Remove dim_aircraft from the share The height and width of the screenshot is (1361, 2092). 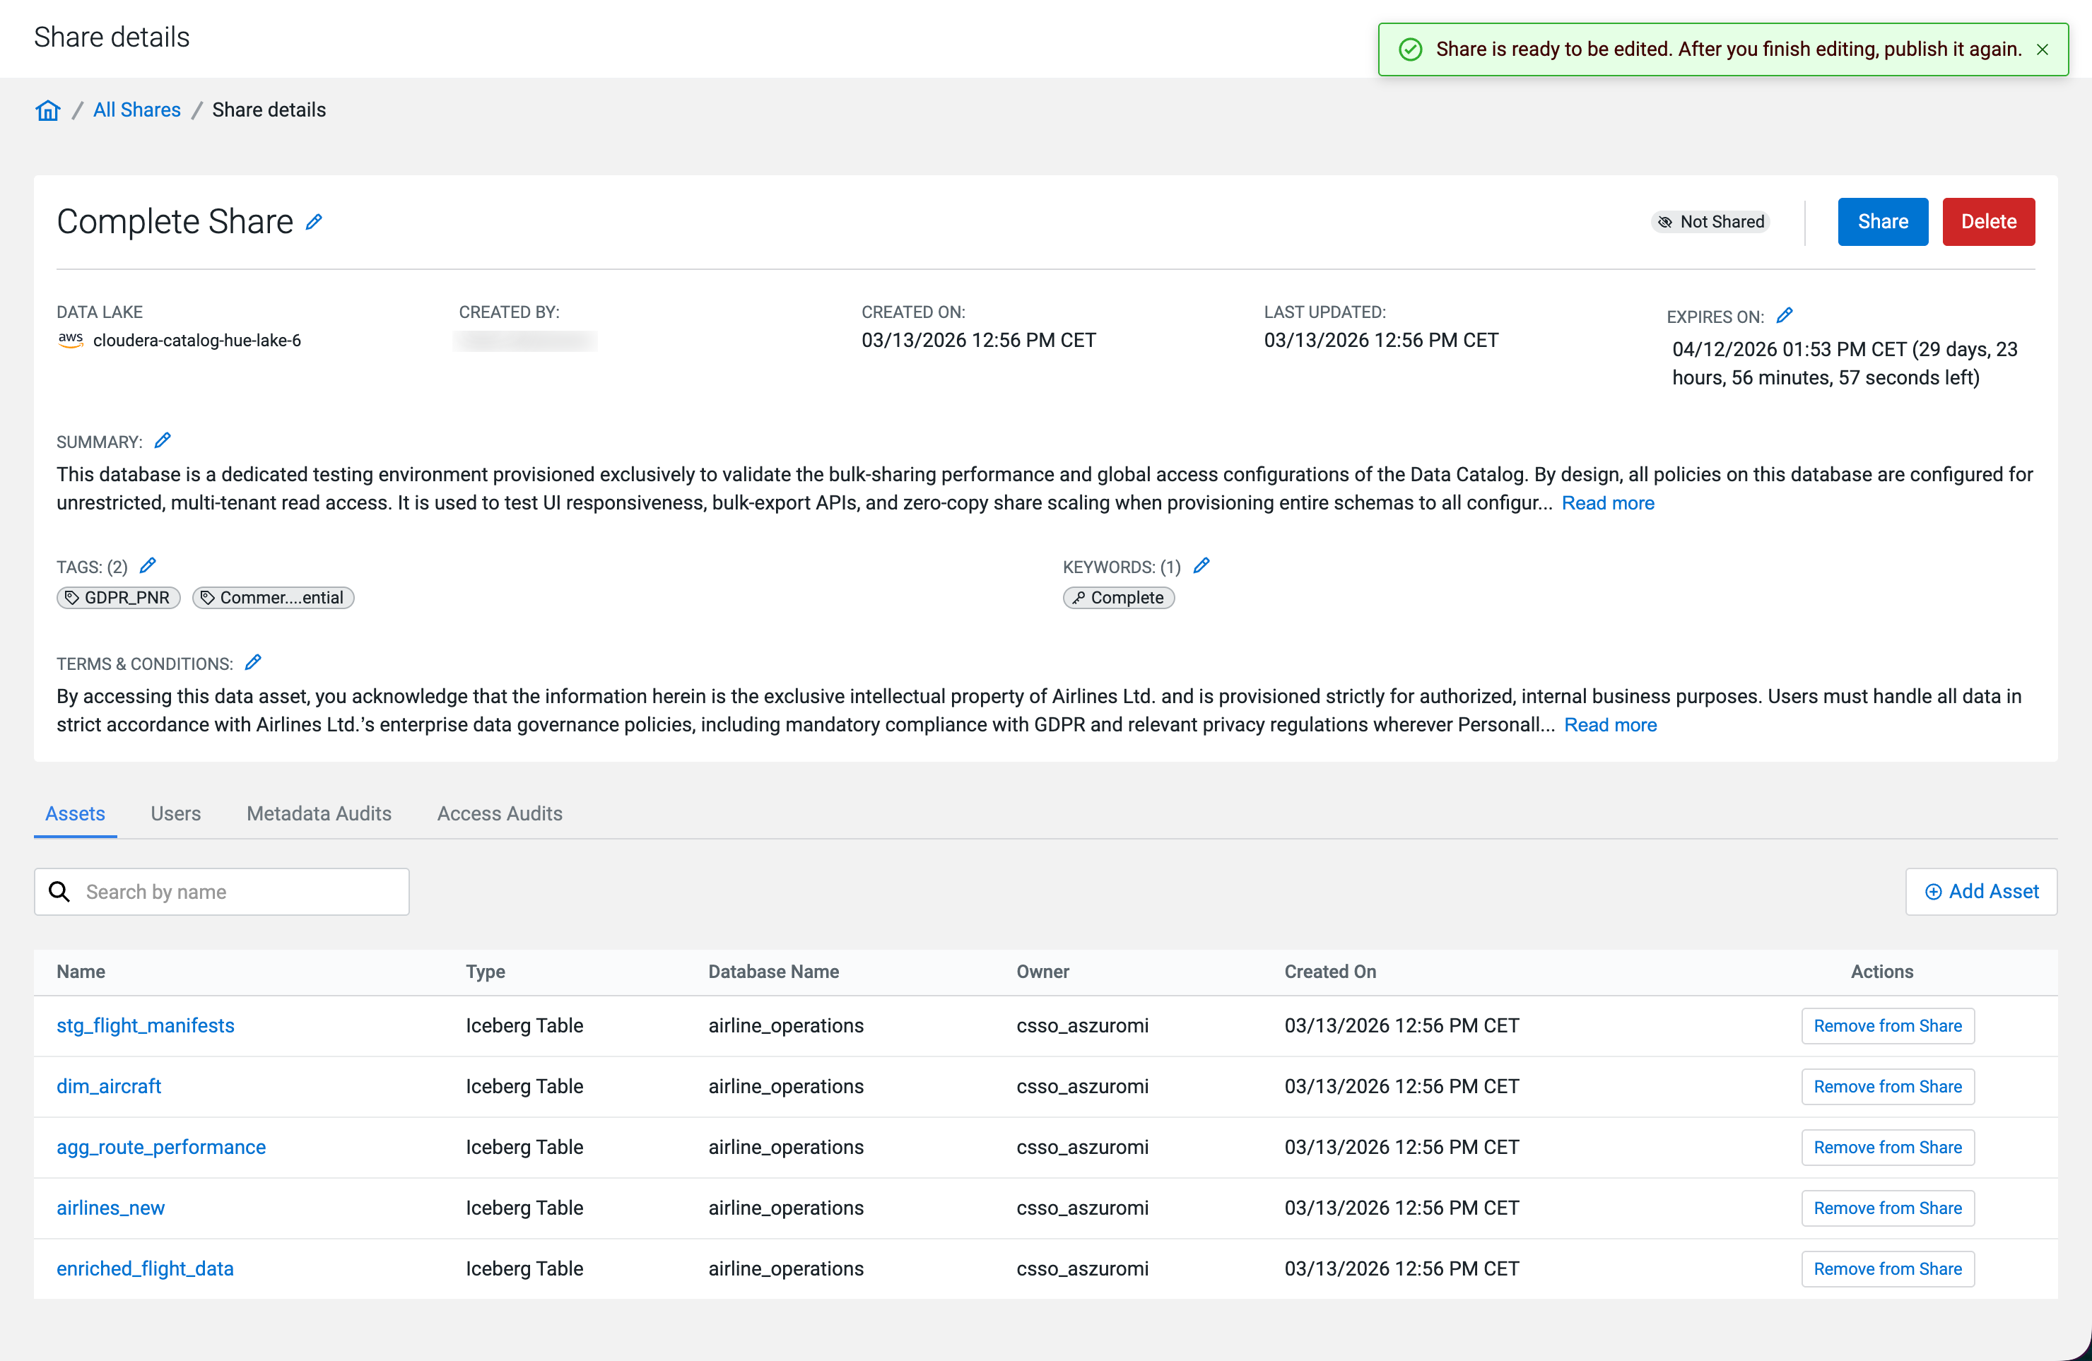pos(1886,1086)
